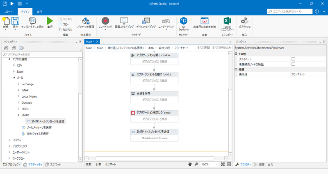Click fit to screen icon
This screenshot has height=174, width=328.
pos(223,164)
